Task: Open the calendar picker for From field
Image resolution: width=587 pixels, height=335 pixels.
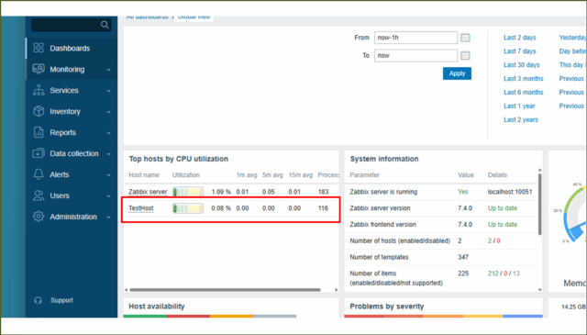Action: pyautogui.click(x=465, y=38)
